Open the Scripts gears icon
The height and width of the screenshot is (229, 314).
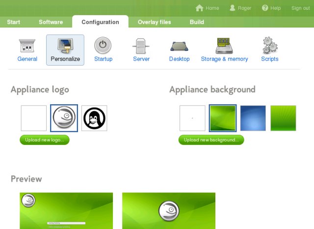[269, 46]
